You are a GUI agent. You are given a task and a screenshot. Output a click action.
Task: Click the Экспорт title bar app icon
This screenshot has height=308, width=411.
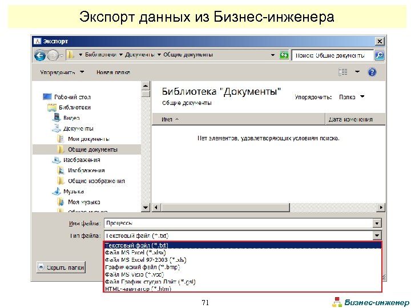click(38, 41)
